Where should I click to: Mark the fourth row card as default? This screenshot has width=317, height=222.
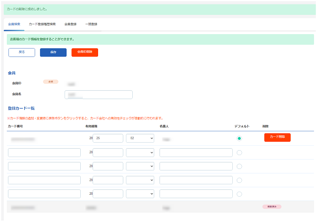(x=239, y=180)
